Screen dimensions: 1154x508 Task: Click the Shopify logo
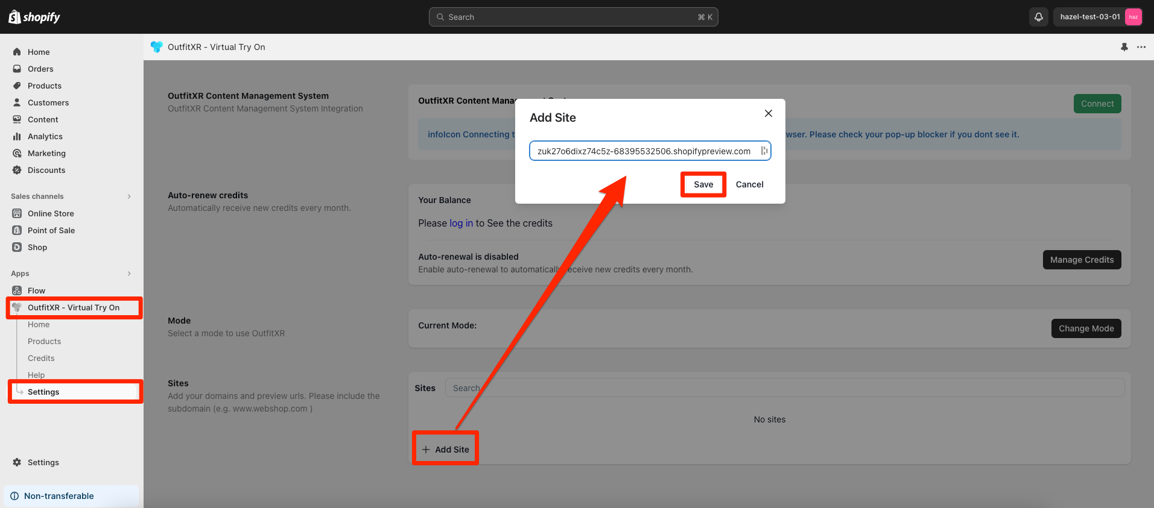click(x=34, y=17)
